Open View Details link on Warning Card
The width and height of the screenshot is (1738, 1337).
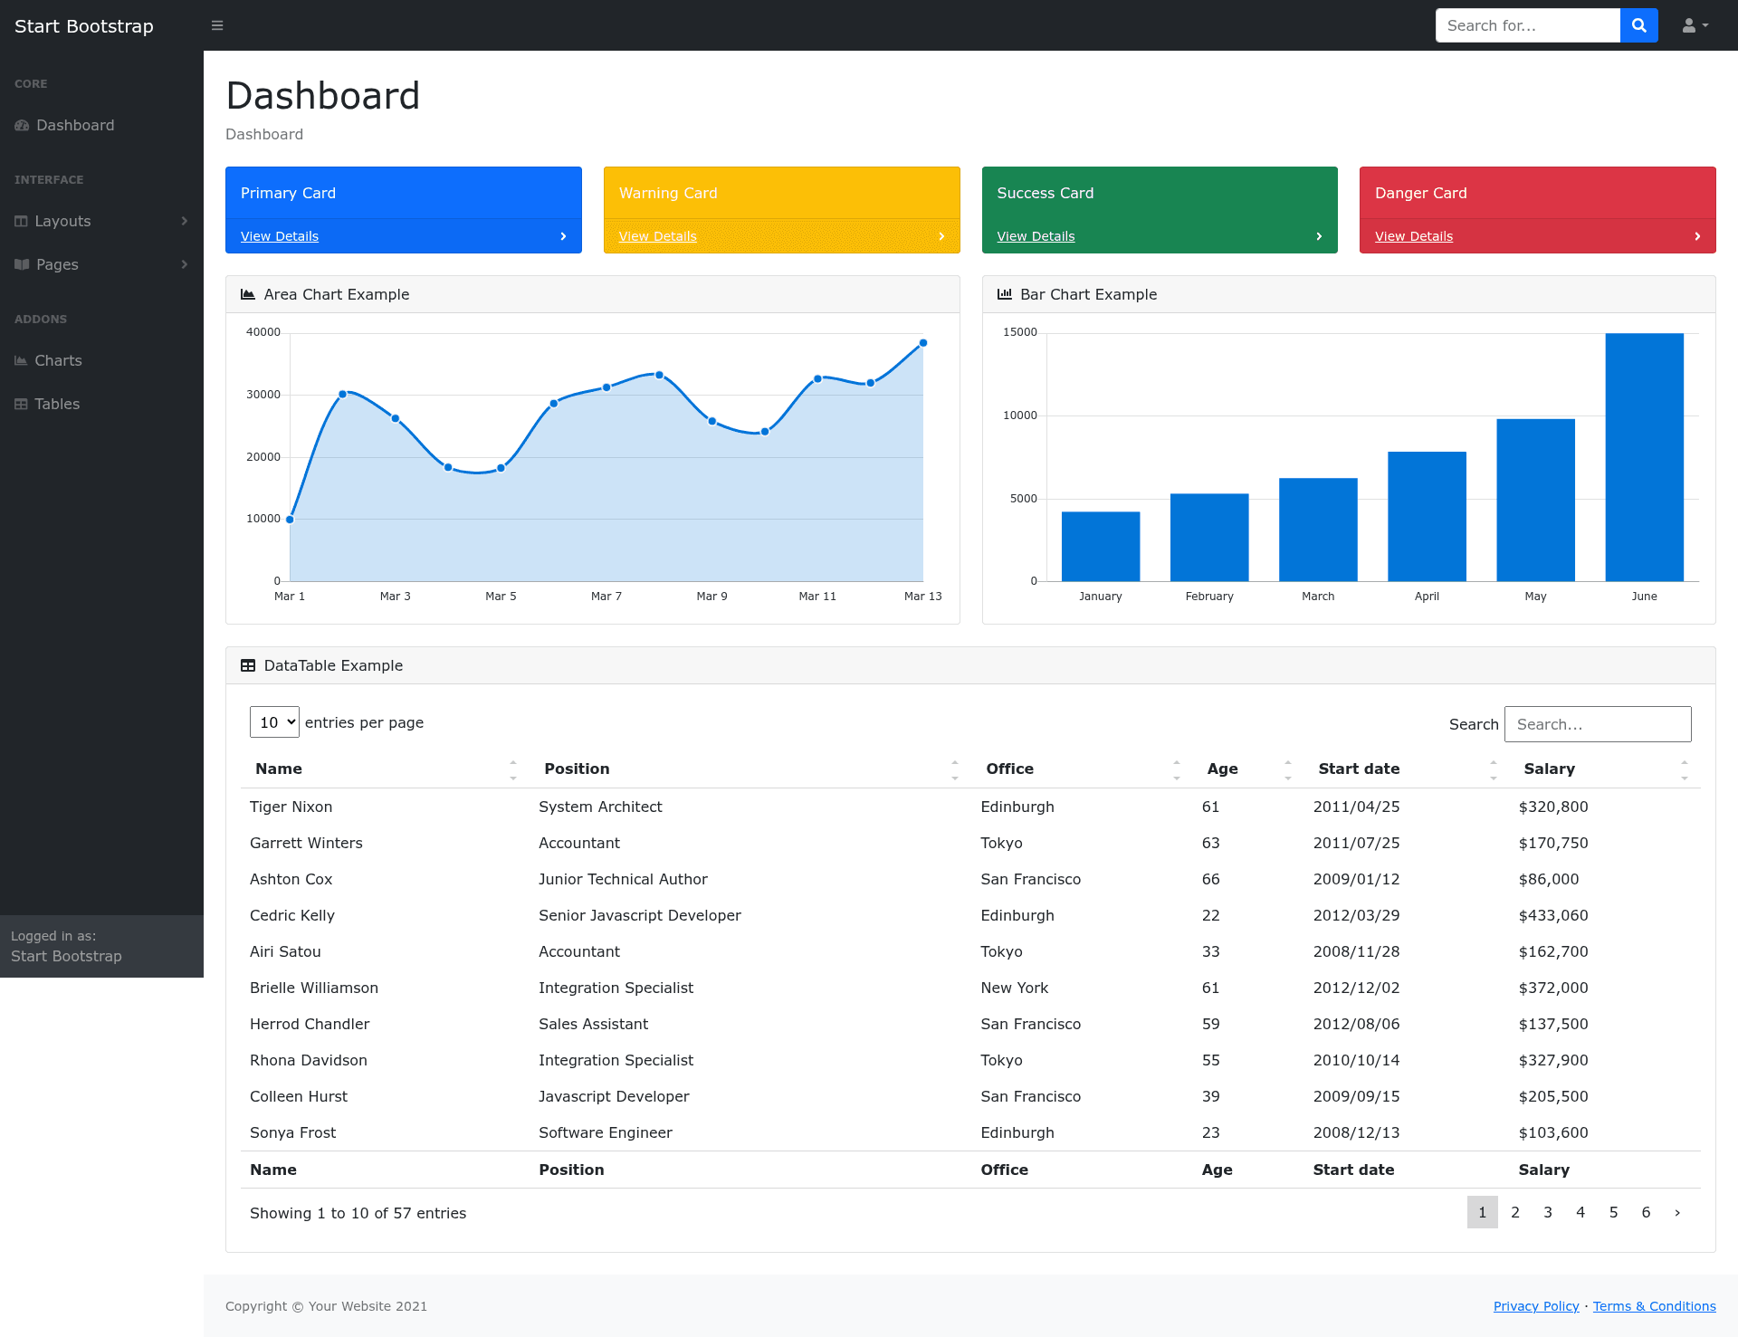point(657,236)
